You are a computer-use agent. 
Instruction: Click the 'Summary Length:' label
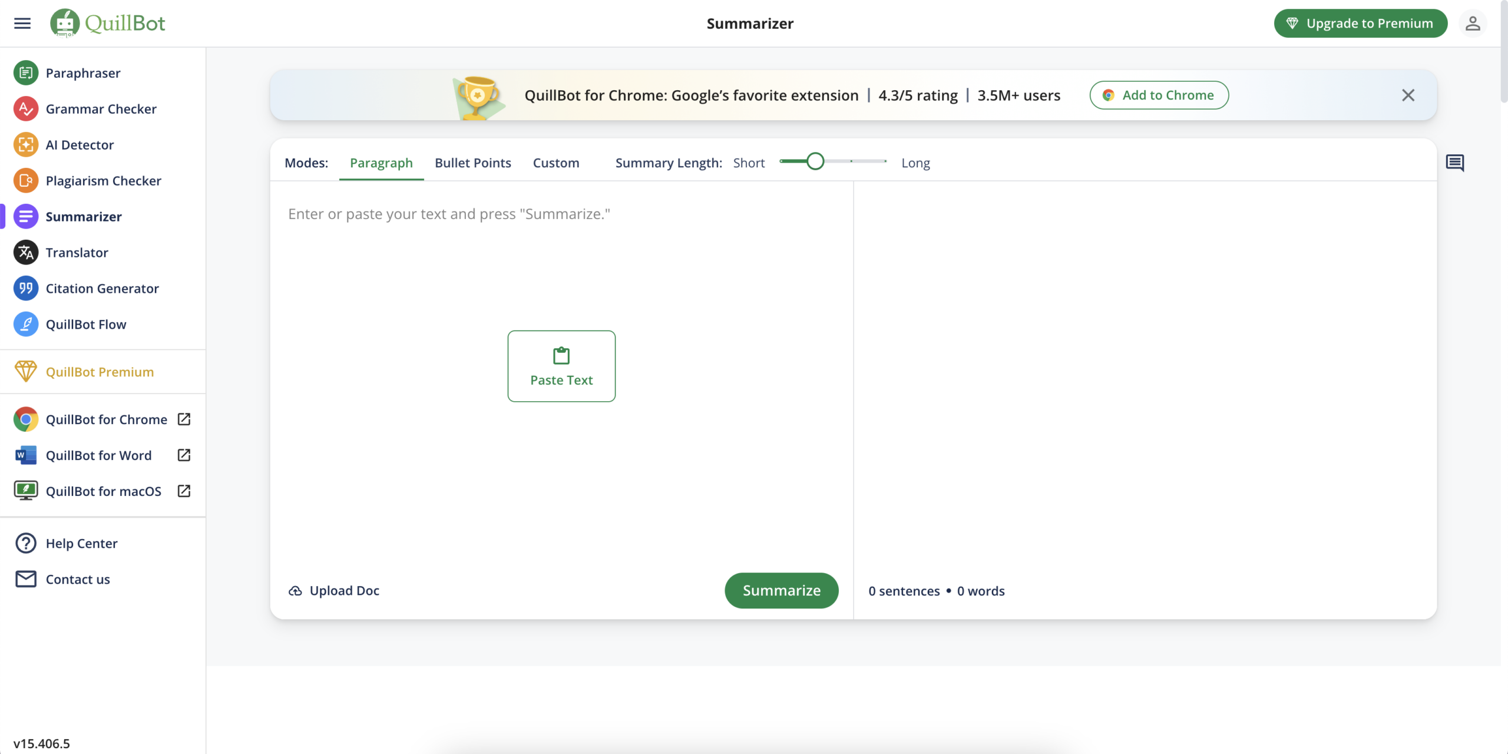click(x=669, y=163)
